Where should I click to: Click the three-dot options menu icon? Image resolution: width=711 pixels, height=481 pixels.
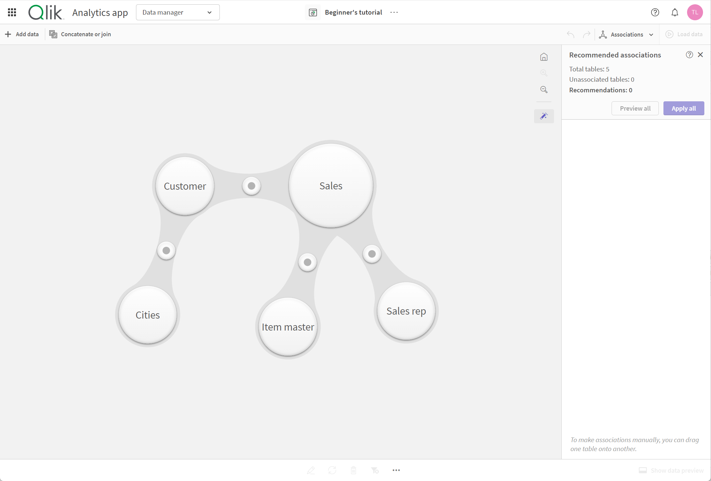point(394,12)
